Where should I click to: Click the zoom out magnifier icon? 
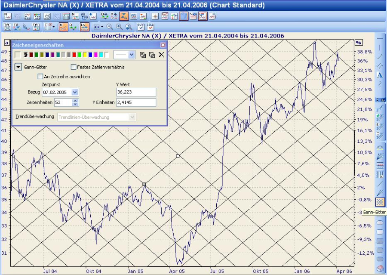[109, 27]
